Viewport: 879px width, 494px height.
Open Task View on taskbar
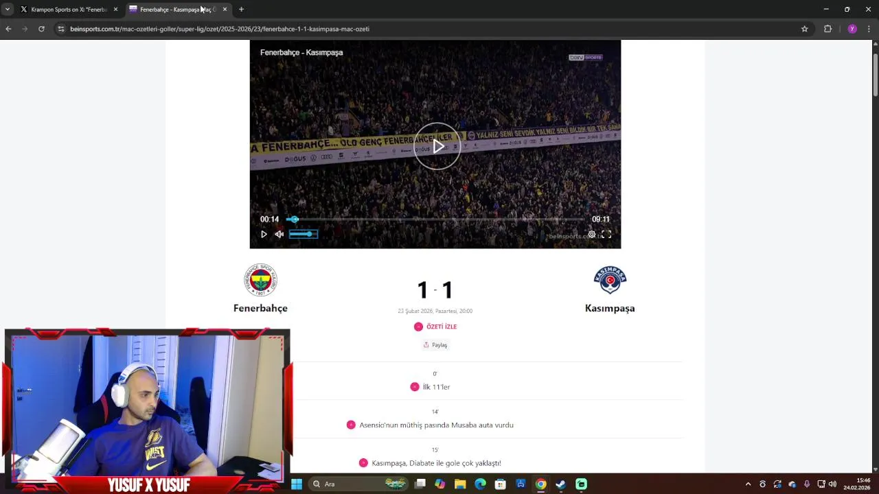[x=420, y=484]
